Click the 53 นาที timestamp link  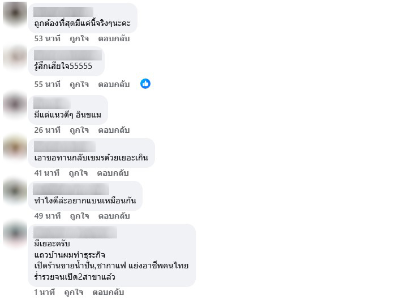tap(47, 38)
